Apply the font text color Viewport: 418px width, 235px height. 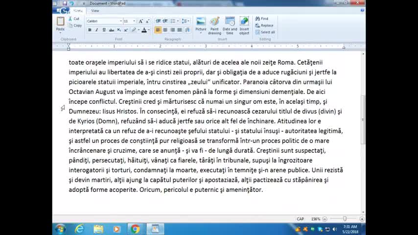pyautogui.click(x=144, y=30)
